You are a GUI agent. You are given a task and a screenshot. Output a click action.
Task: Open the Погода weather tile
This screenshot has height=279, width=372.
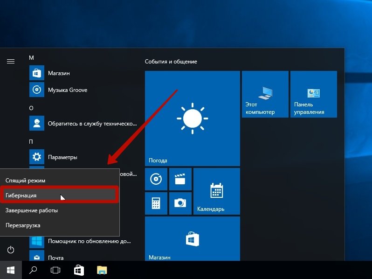pos(192,119)
